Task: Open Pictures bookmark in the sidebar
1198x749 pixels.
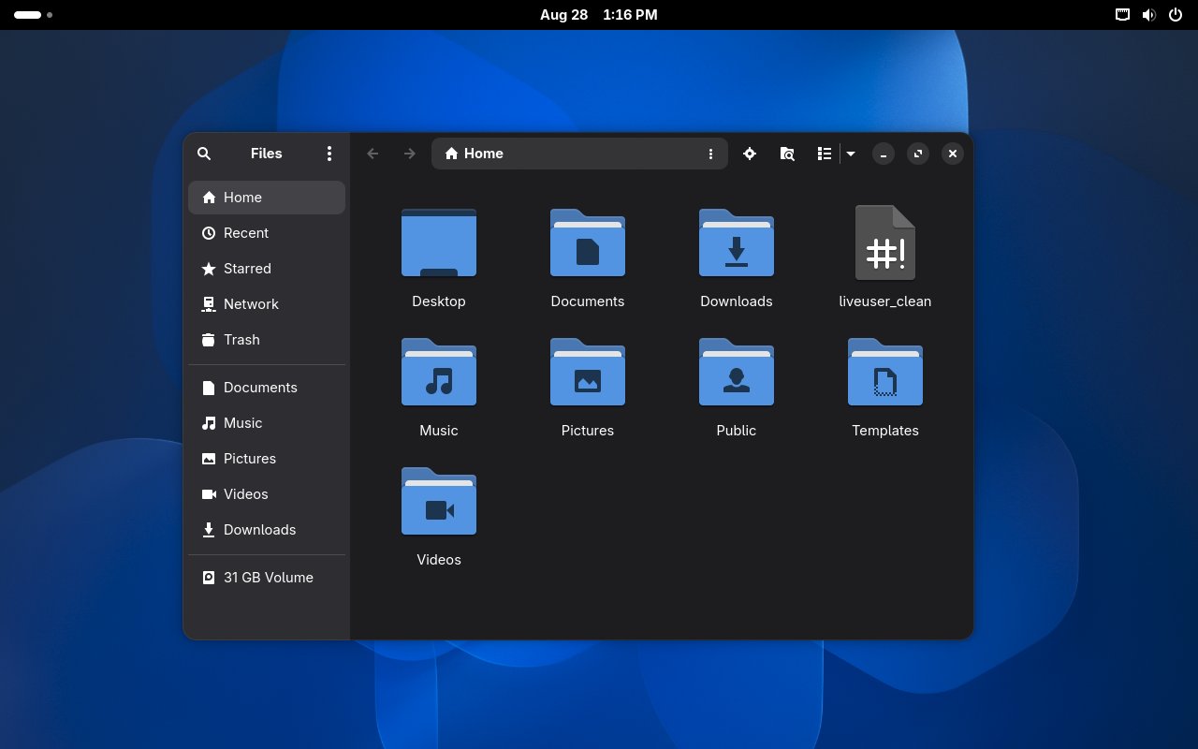Action: click(267, 459)
